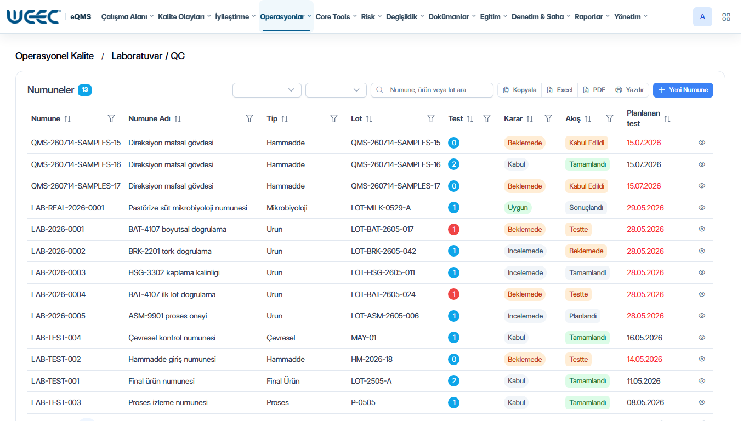The width and height of the screenshot is (749, 421).
Task: Open filter icon for Lot column
Action: pyautogui.click(x=431, y=118)
